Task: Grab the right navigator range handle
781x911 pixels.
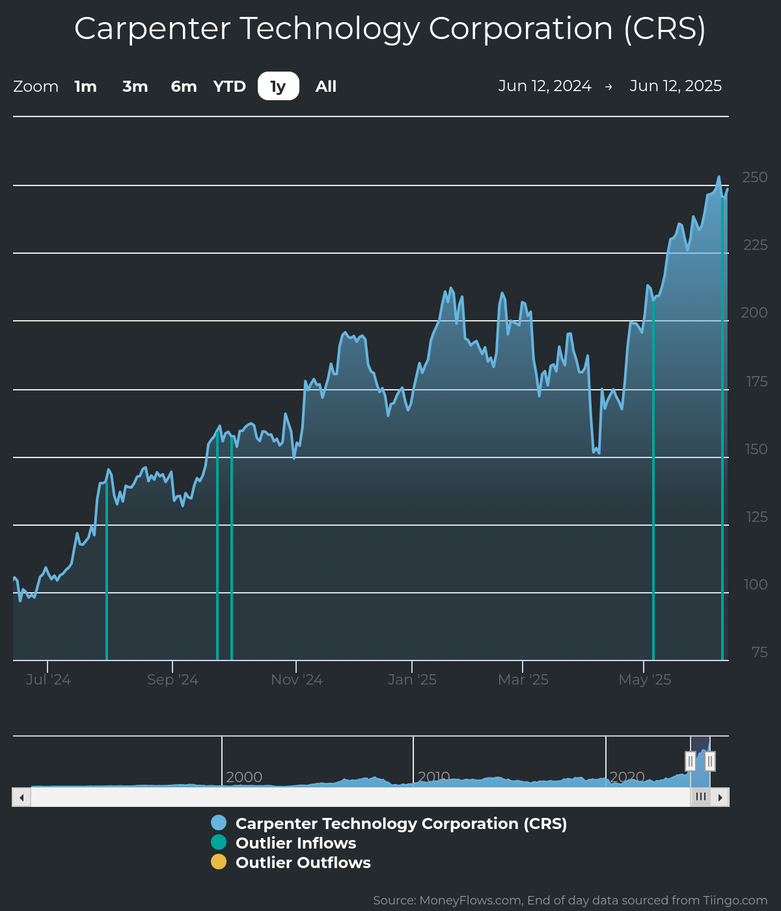Action: coord(710,761)
